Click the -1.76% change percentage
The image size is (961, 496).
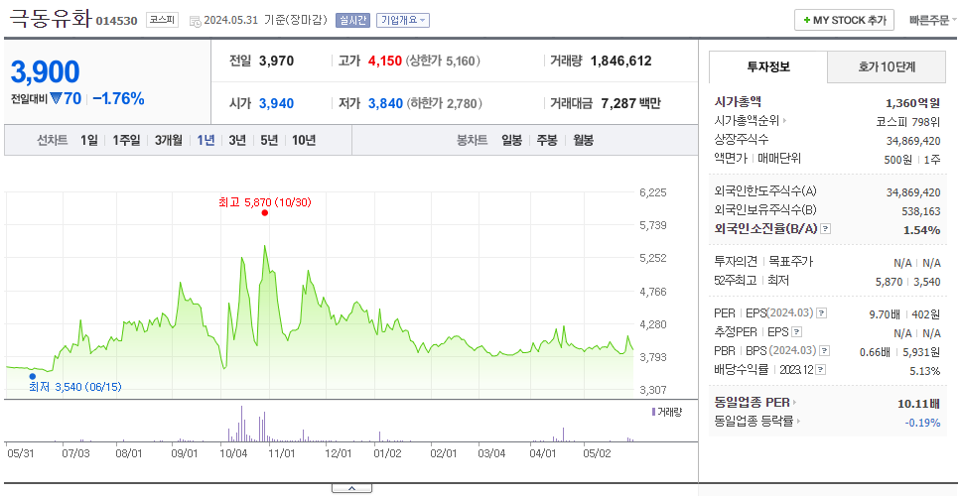click(x=119, y=98)
